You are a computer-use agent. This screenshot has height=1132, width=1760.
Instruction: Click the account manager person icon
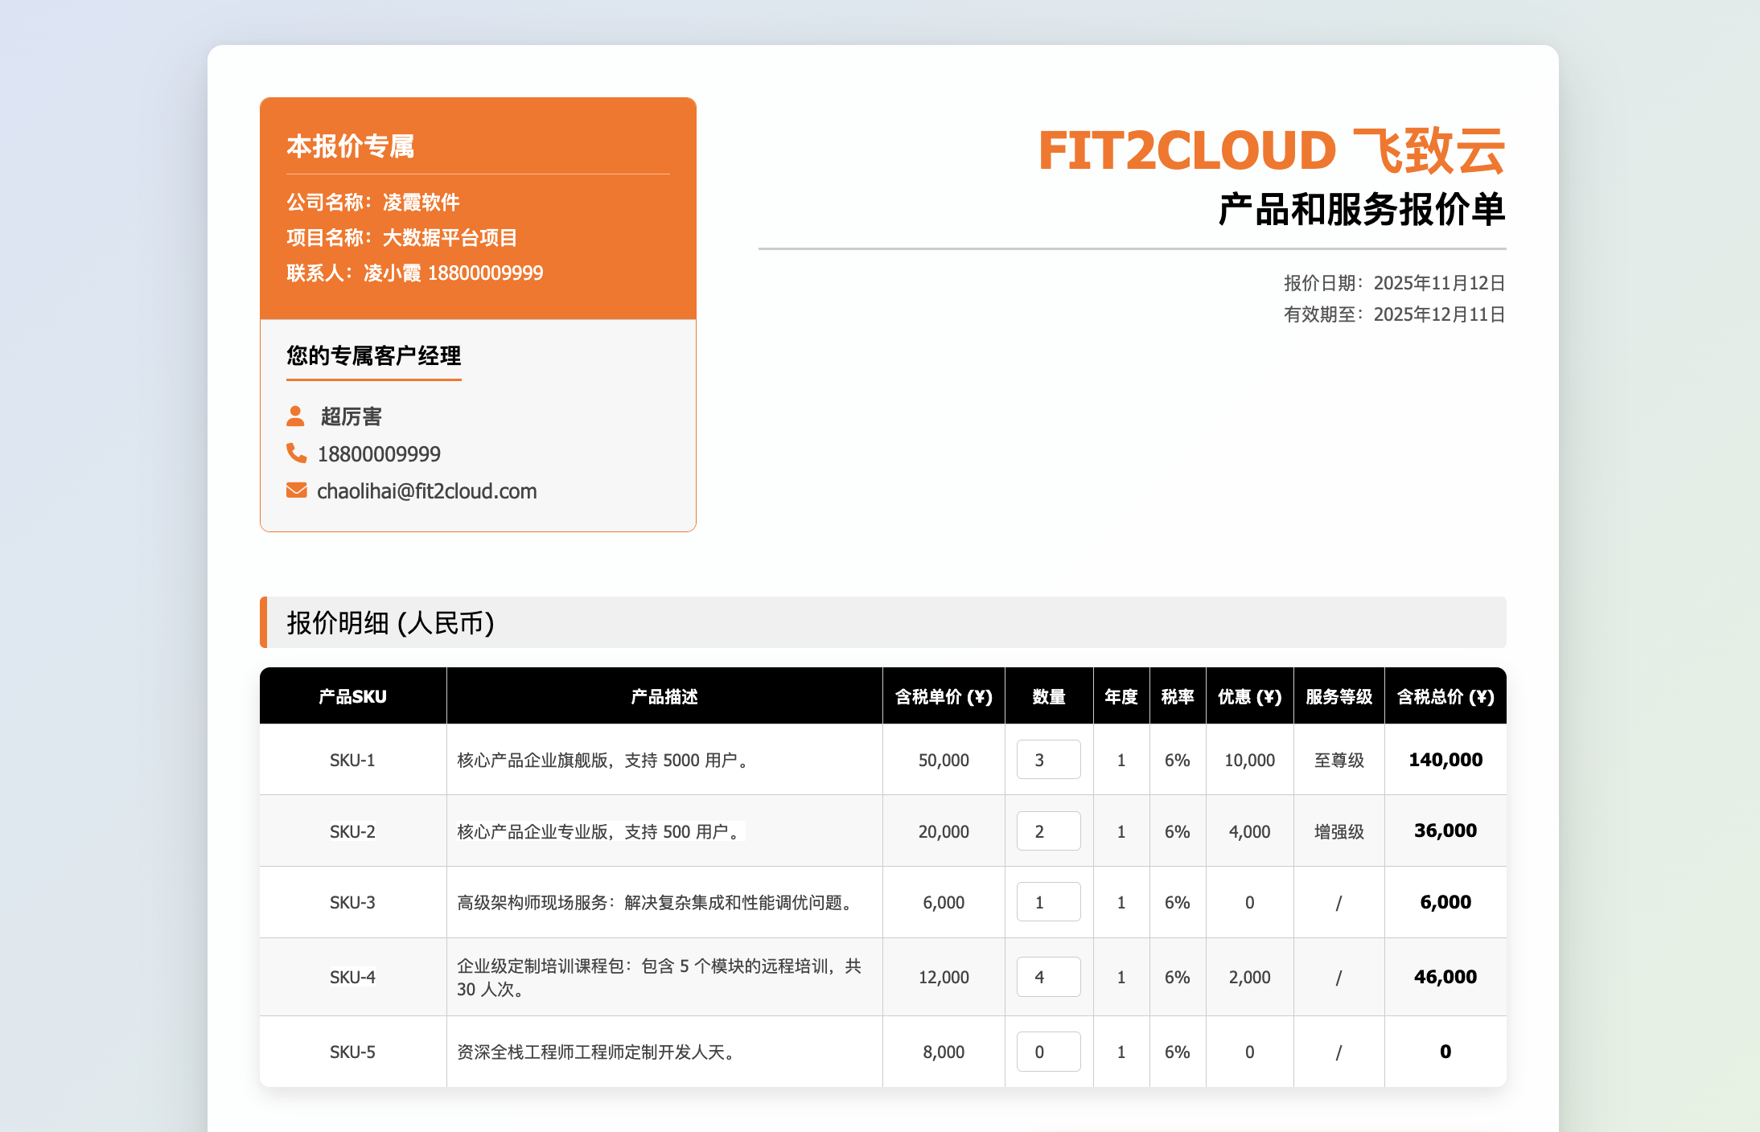[295, 416]
